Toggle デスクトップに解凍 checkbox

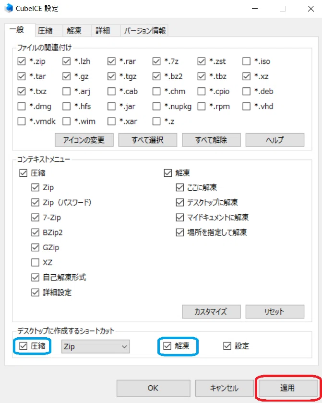(180, 203)
